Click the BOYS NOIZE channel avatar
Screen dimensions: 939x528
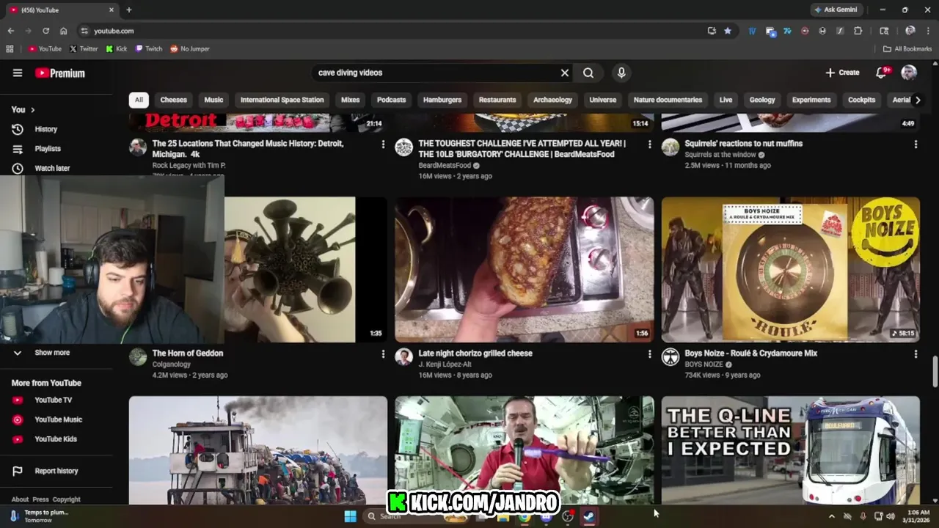point(671,357)
